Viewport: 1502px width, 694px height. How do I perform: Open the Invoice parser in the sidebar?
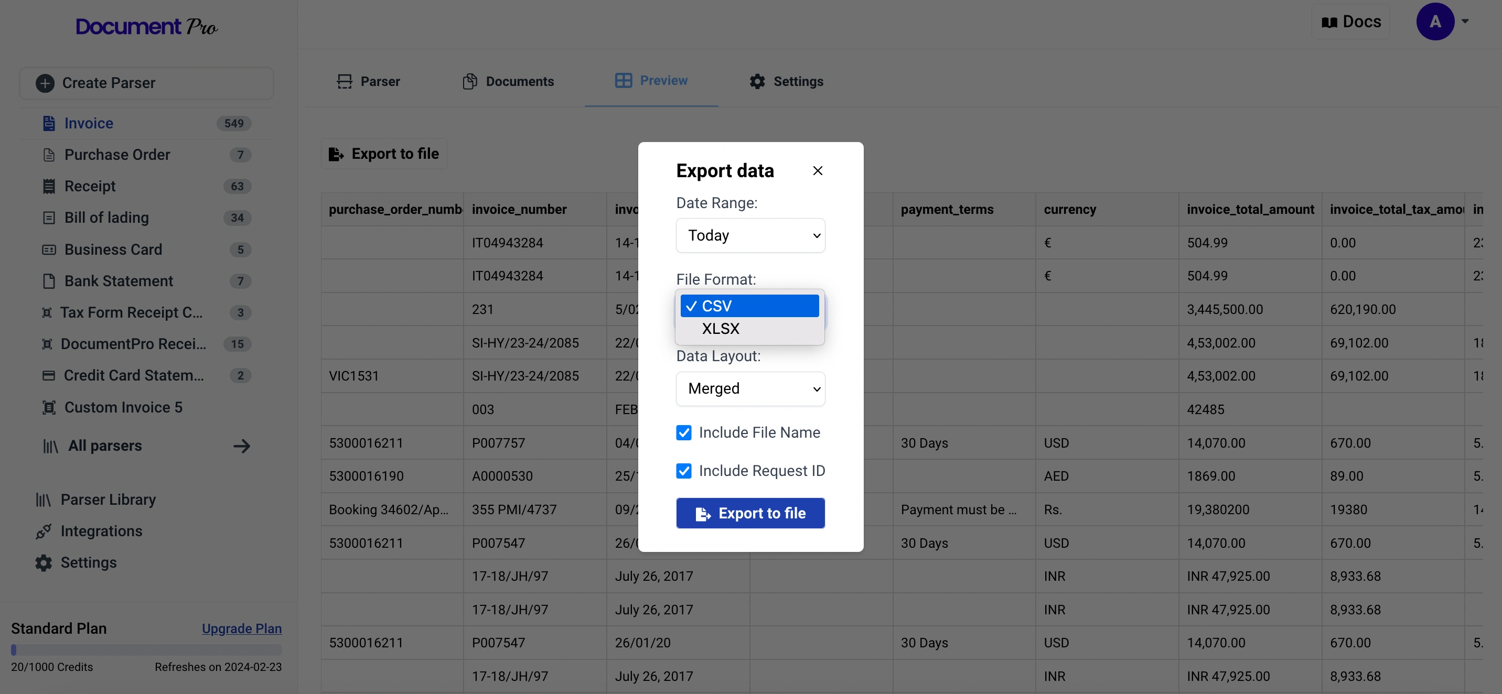[x=146, y=124]
